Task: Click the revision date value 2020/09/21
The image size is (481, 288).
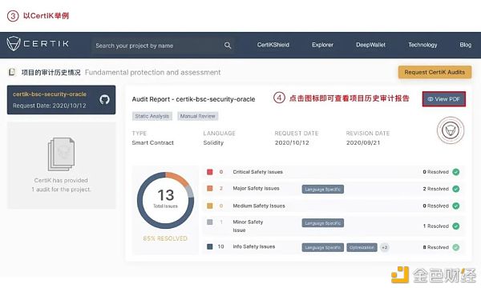Action: pyautogui.click(x=363, y=143)
